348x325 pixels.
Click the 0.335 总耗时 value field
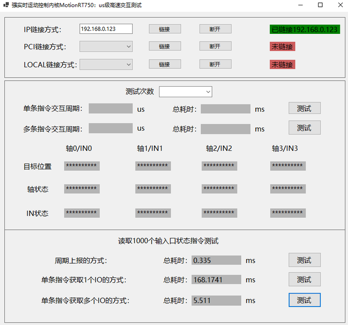coord(216,260)
